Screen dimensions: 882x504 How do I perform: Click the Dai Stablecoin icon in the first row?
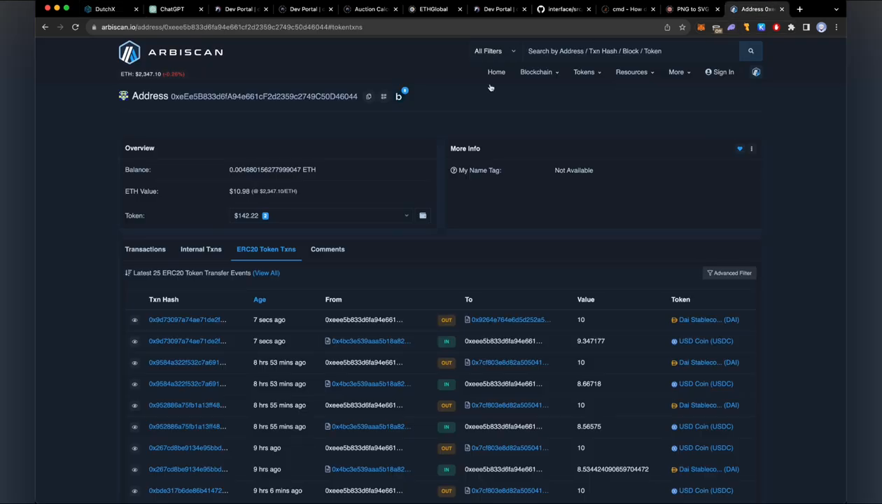pyautogui.click(x=674, y=320)
